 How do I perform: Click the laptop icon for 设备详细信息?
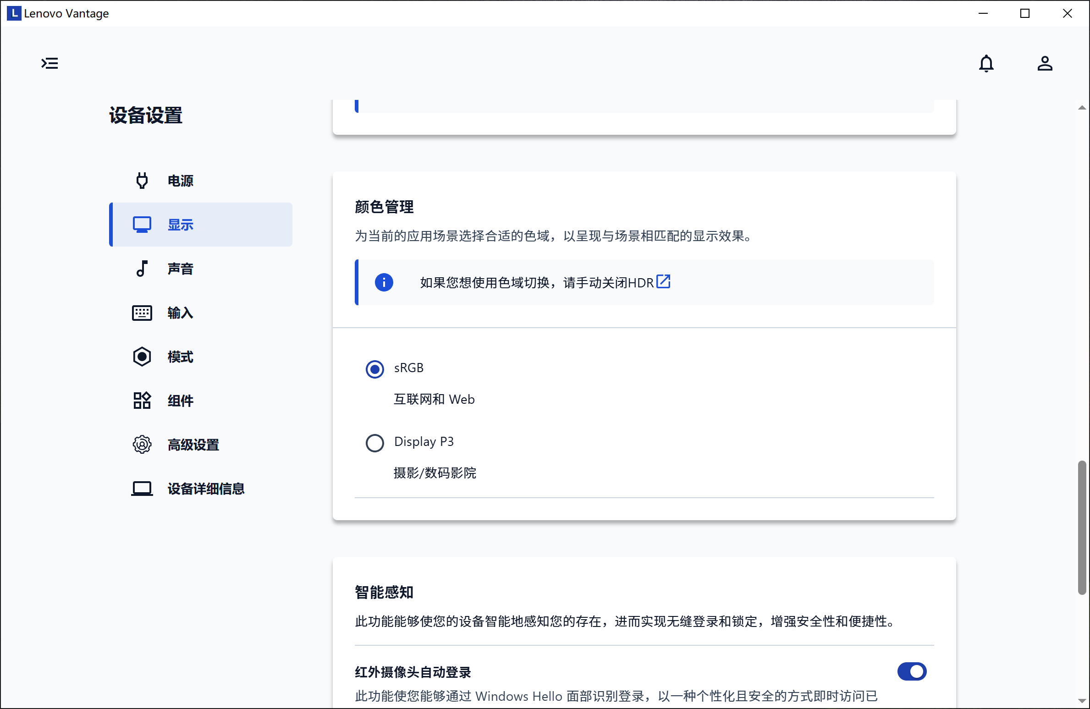pyautogui.click(x=142, y=489)
